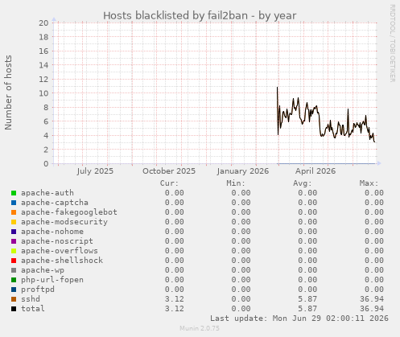Screen dimensions: 400x337
Task: Click the 20 y-axis tick label
Action: coord(43,23)
